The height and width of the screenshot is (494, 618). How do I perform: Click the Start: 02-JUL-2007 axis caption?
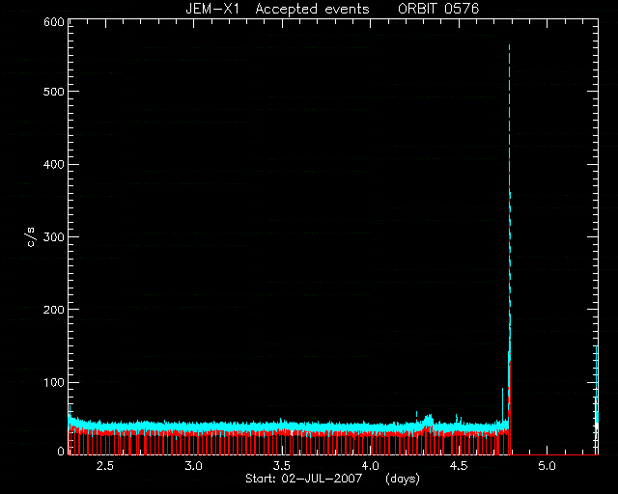point(303,479)
